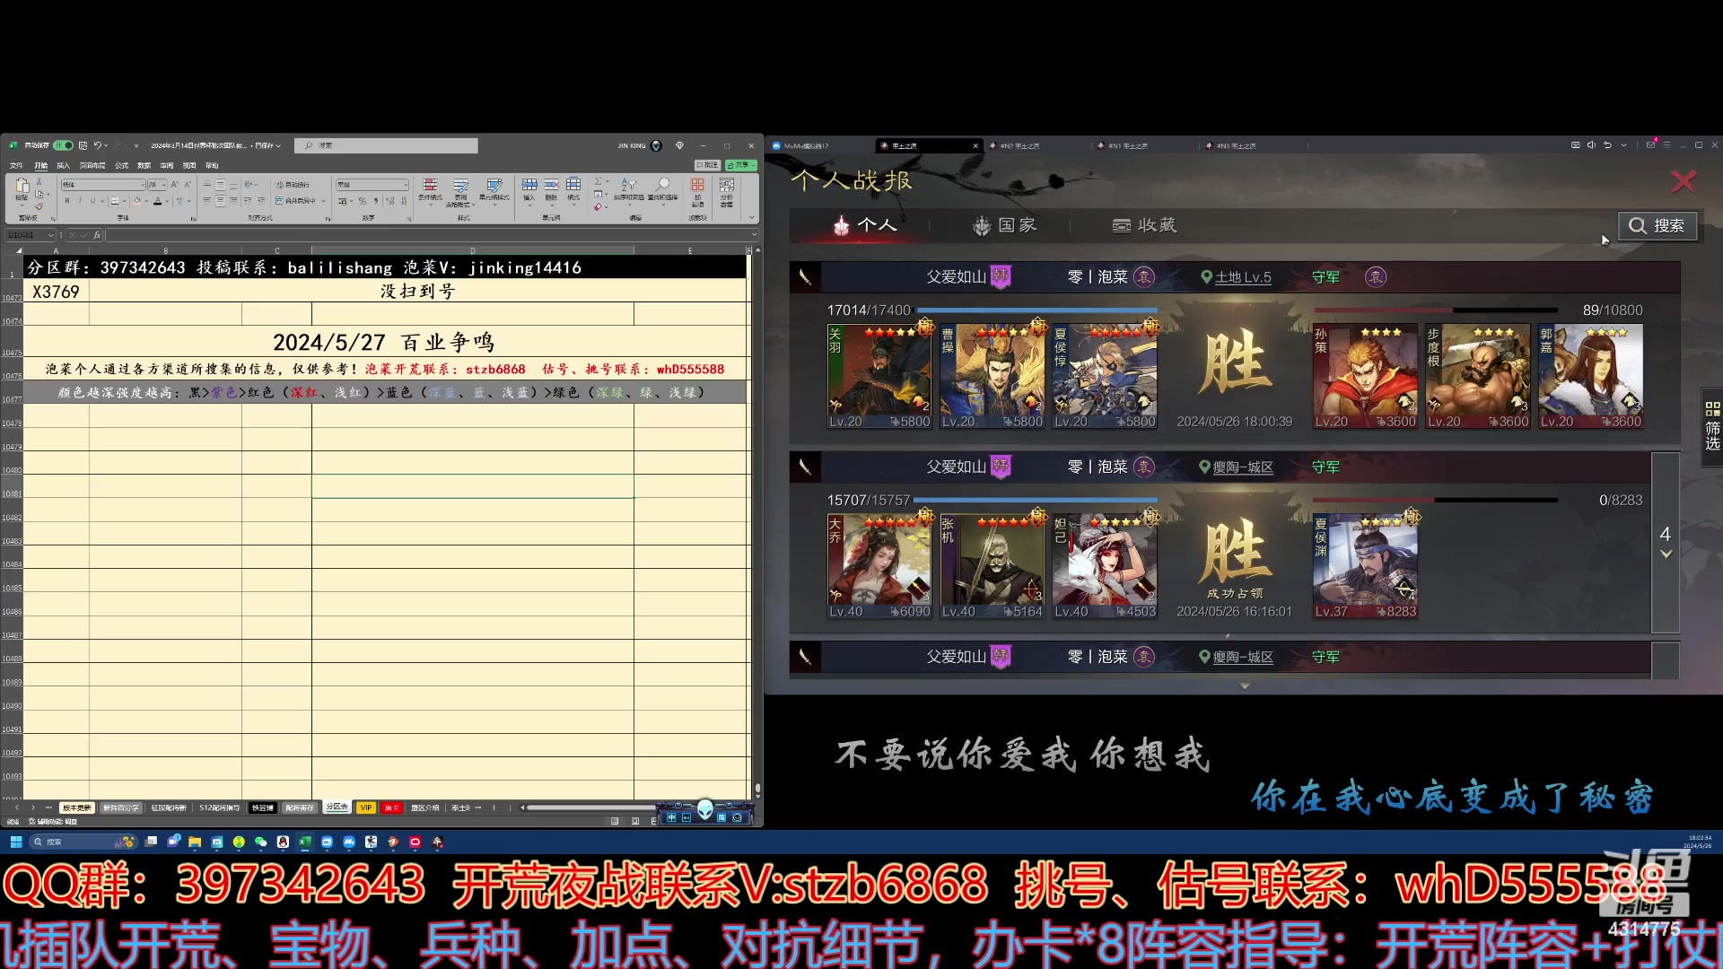1723x969 pixels.
Task: Increase font size with larger A icon
Action: point(174,185)
